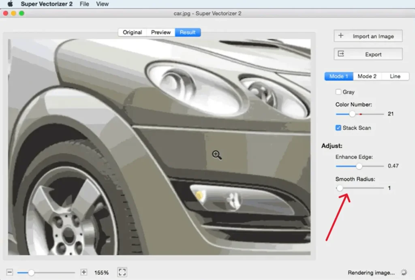
Task: Switch to Line mode
Action: point(395,76)
